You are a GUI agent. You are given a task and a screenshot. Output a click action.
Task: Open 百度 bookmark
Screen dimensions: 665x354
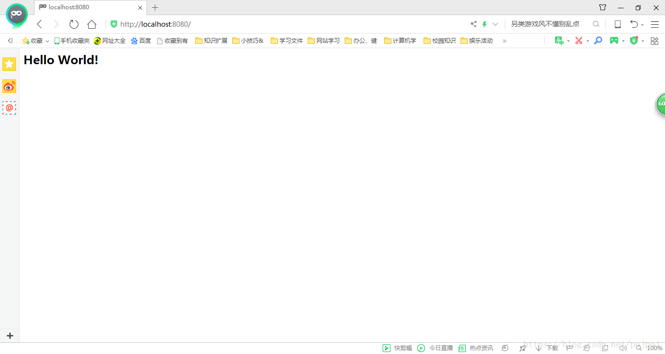[141, 41]
